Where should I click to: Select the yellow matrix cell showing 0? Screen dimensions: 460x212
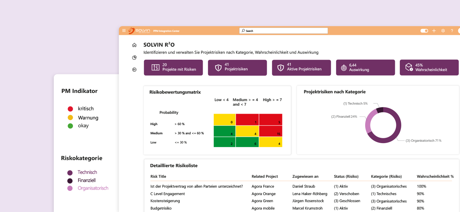pyautogui.click(x=225, y=119)
